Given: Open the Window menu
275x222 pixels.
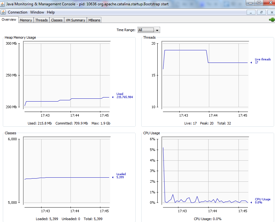Looking at the screenshot, I should tap(37, 12).
